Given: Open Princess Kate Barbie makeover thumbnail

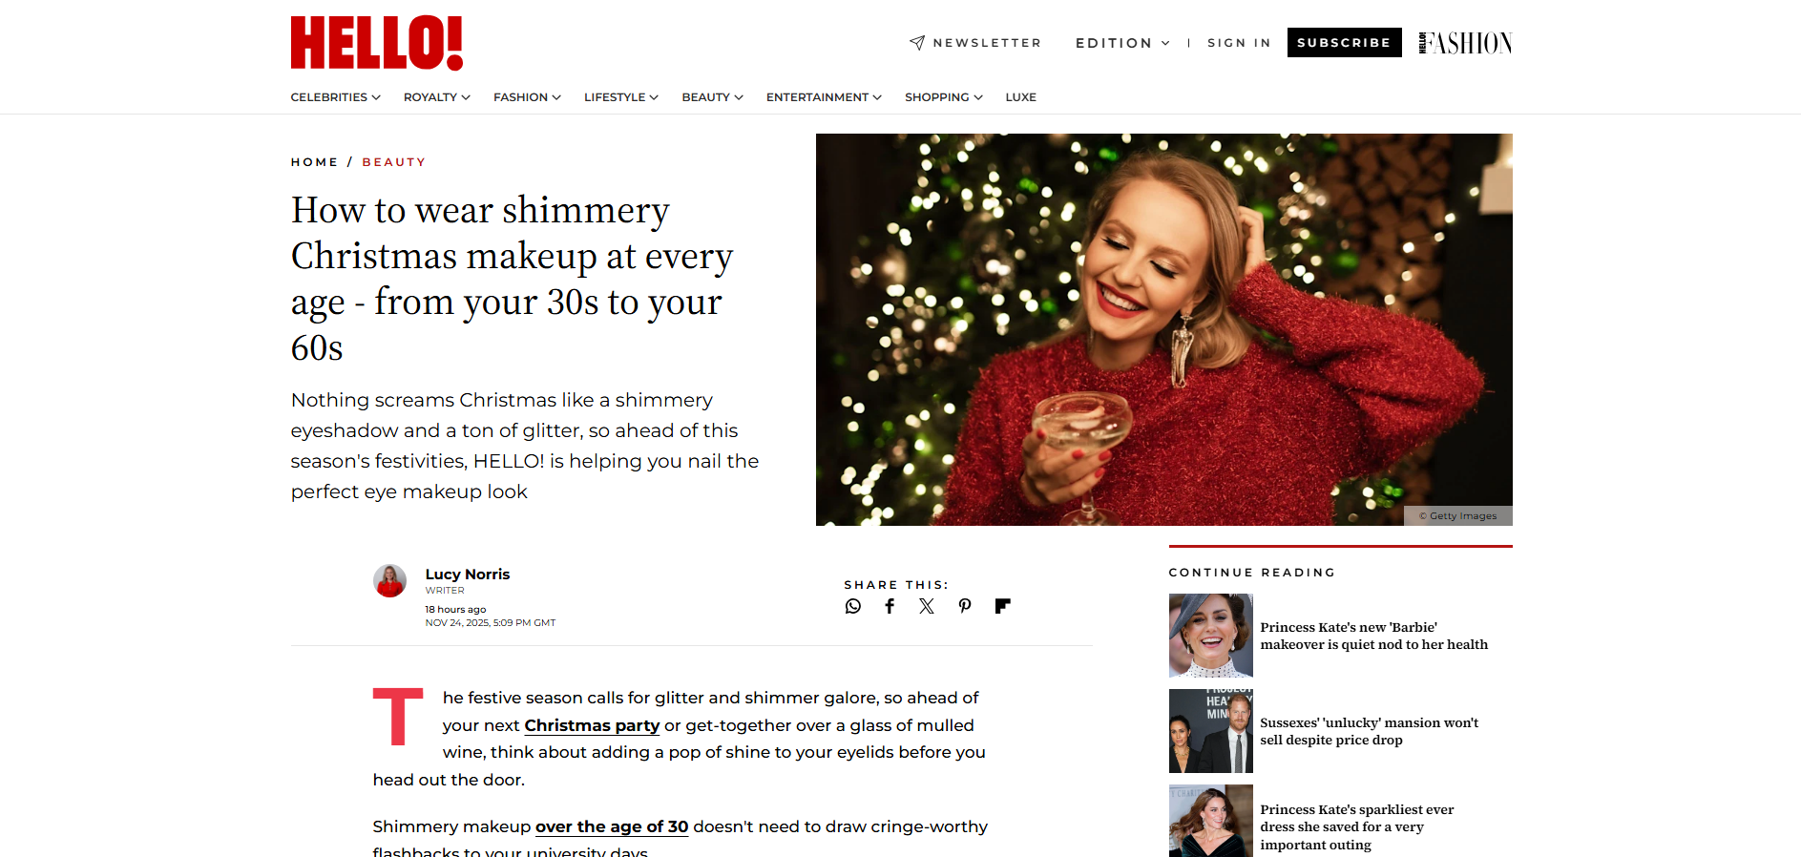Looking at the screenshot, I should [x=1210, y=636].
